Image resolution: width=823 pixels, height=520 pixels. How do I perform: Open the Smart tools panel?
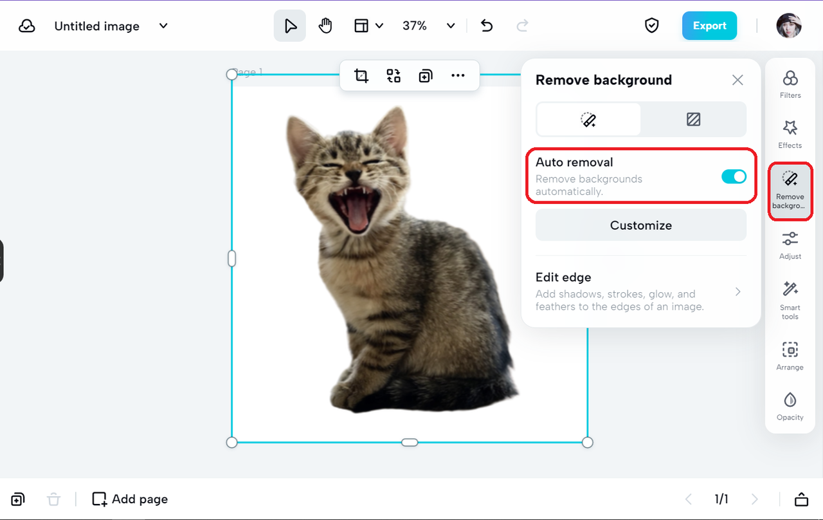click(x=790, y=300)
